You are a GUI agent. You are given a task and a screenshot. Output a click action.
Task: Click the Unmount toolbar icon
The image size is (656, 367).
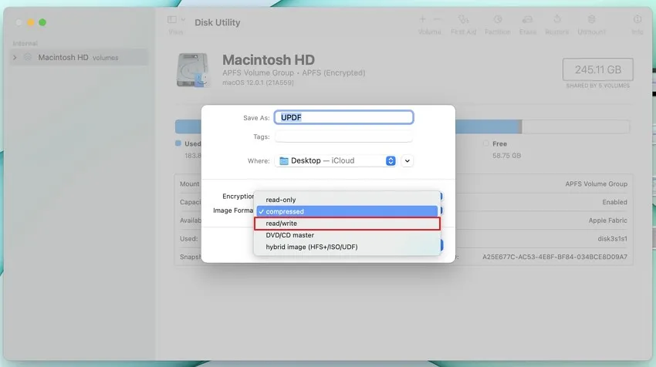point(591,19)
